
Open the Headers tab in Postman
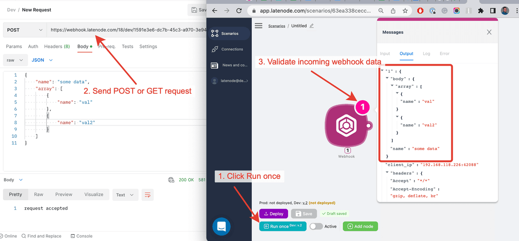pyautogui.click(x=57, y=46)
